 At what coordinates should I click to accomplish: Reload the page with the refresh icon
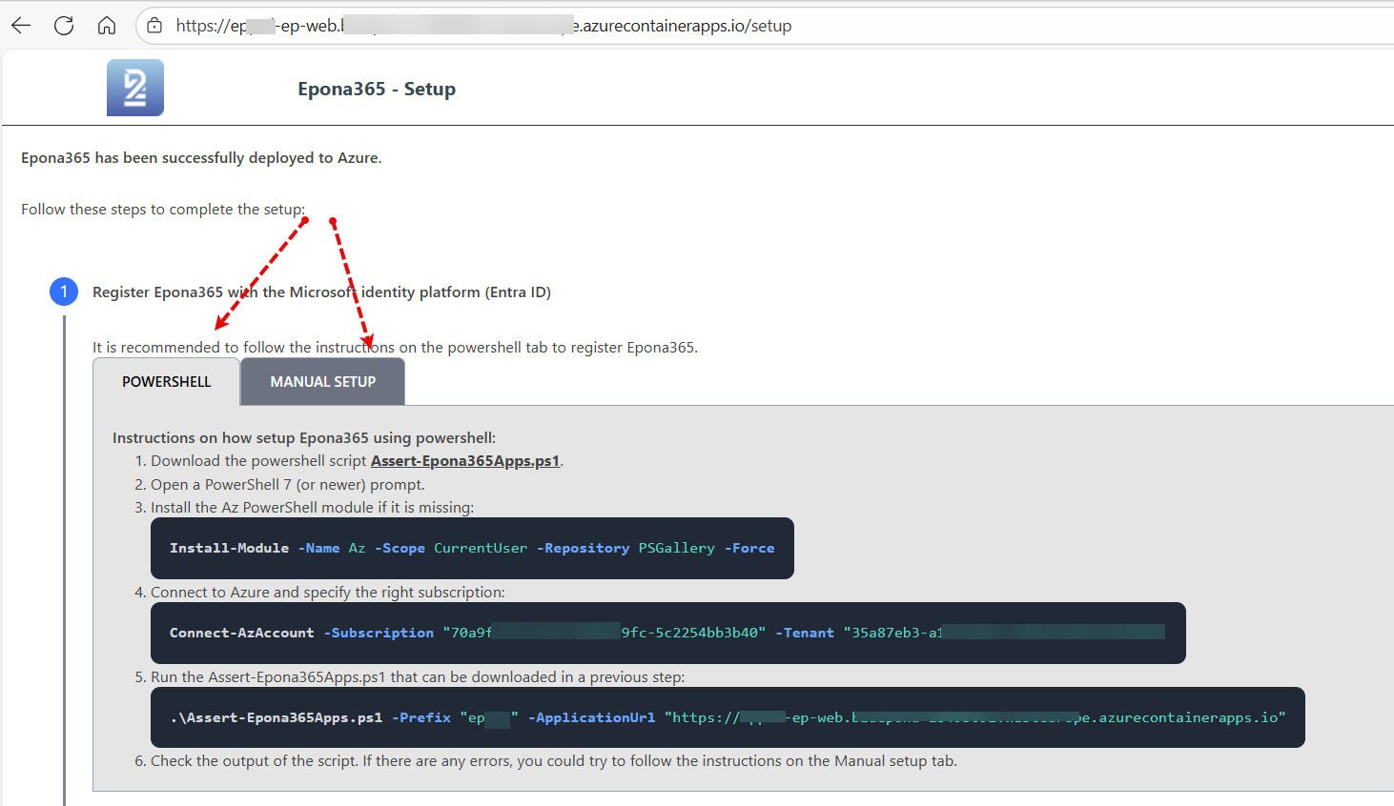pyautogui.click(x=64, y=26)
